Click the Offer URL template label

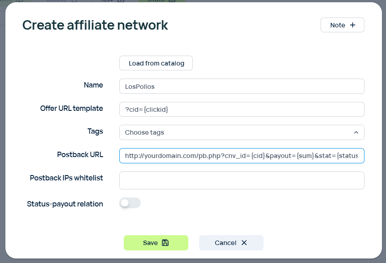click(71, 108)
